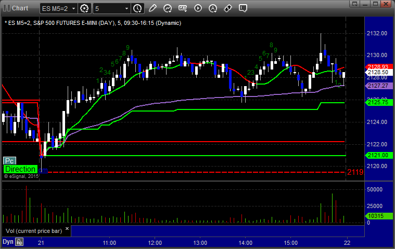This screenshot has width=395, height=249.
Task: Open the time template clock menu
Action: [x=137, y=8]
